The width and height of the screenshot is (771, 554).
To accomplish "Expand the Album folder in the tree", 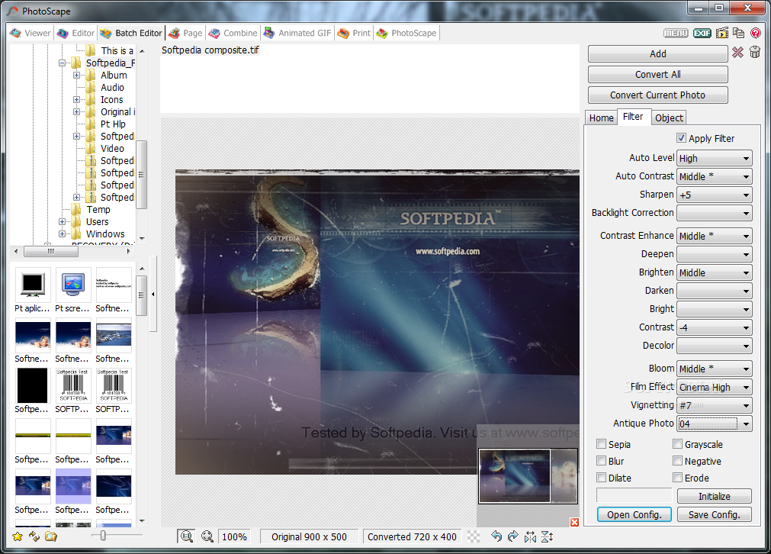I will [77, 76].
